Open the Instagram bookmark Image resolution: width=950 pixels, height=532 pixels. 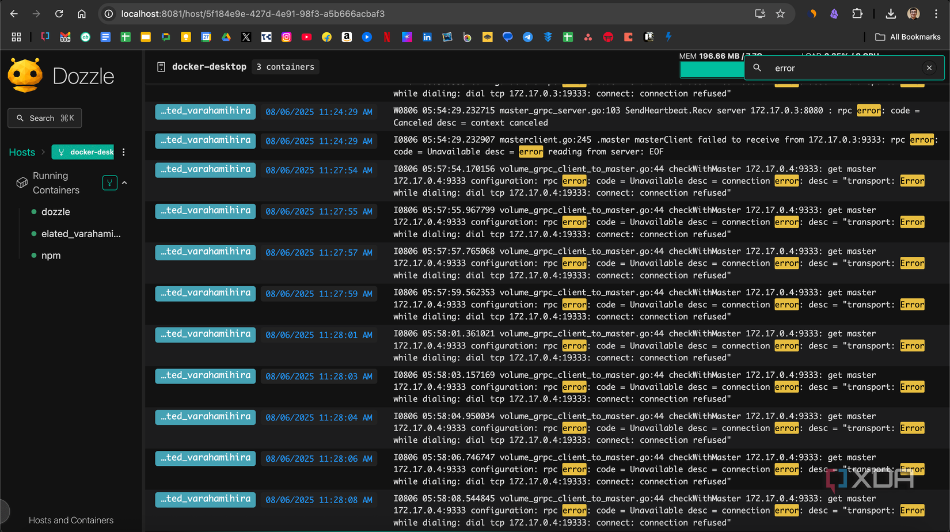286,37
